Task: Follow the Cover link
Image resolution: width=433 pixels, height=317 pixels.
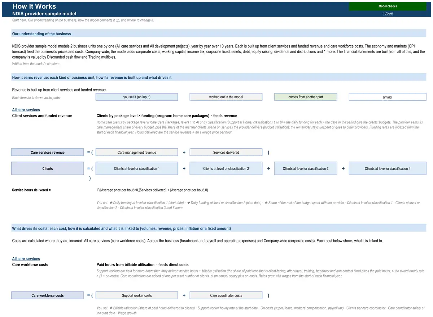Action: [388, 13]
